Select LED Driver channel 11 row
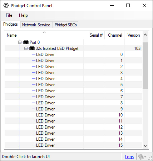This screenshot has height=161, width=153. click(x=74, y=121)
